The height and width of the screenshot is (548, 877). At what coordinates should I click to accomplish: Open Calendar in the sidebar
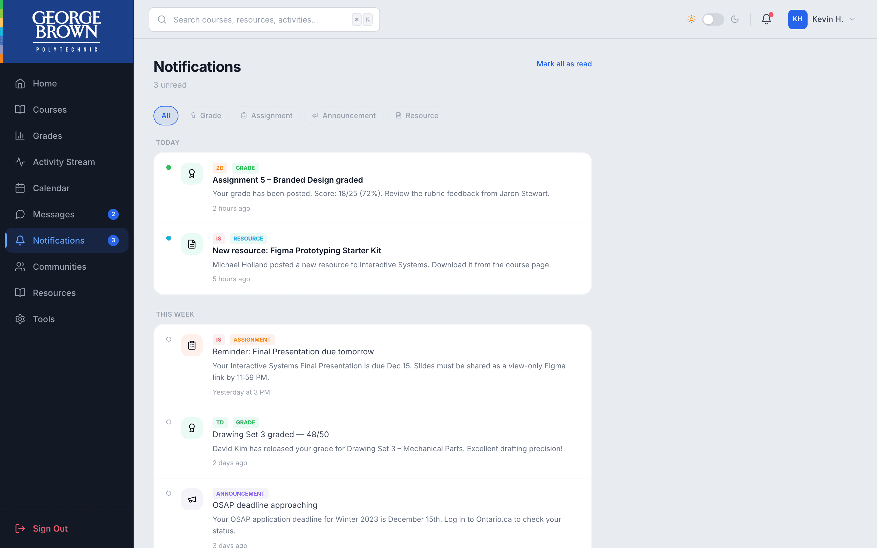67,188
